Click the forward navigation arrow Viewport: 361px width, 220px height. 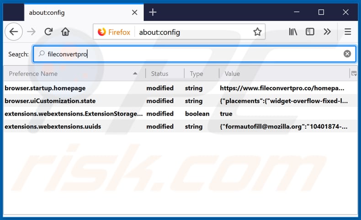pos(31,32)
